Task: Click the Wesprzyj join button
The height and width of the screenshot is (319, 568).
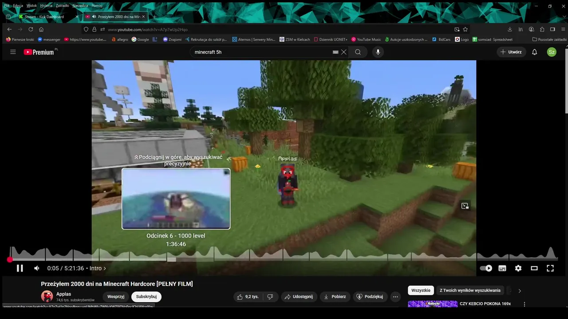Action: [x=116, y=296]
